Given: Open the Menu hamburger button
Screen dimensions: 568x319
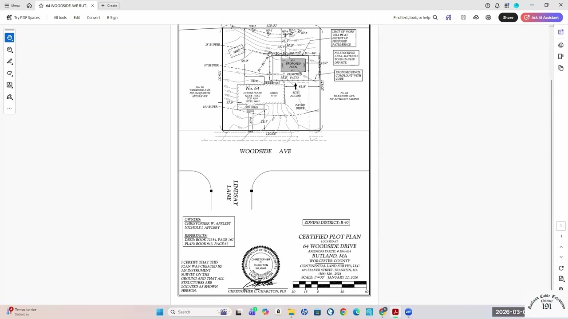Looking at the screenshot, I should 12,6.
